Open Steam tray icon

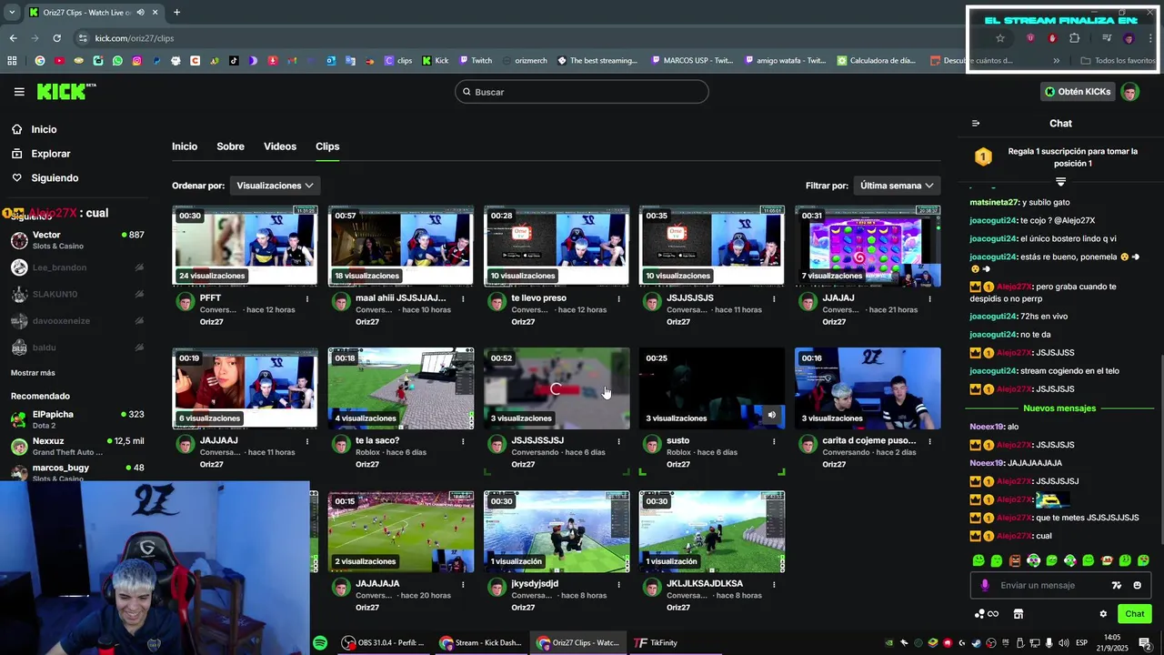coord(976,643)
